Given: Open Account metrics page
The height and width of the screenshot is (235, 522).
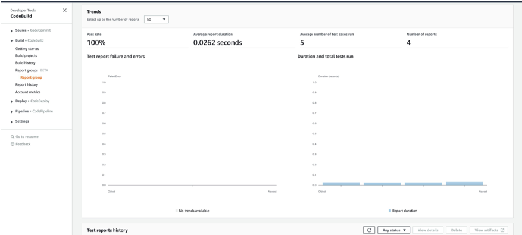Looking at the screenshot, I should tap(28, 92).
